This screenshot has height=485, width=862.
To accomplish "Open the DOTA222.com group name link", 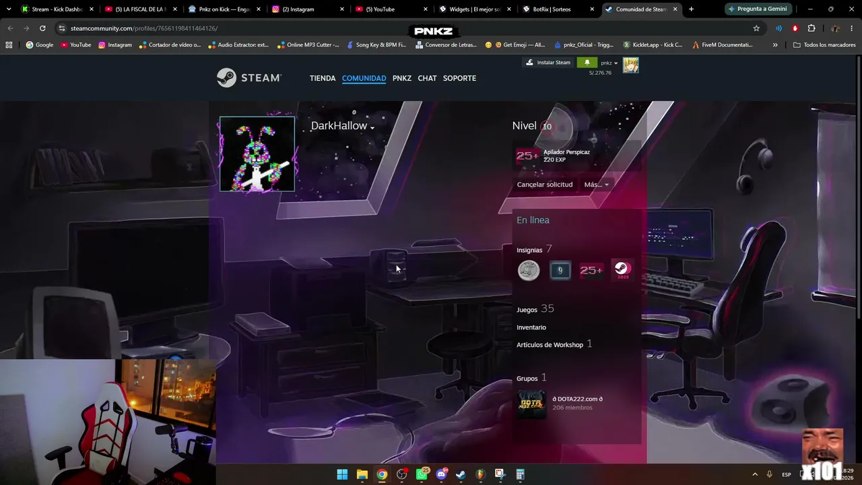I will click(x=577, y=399).
